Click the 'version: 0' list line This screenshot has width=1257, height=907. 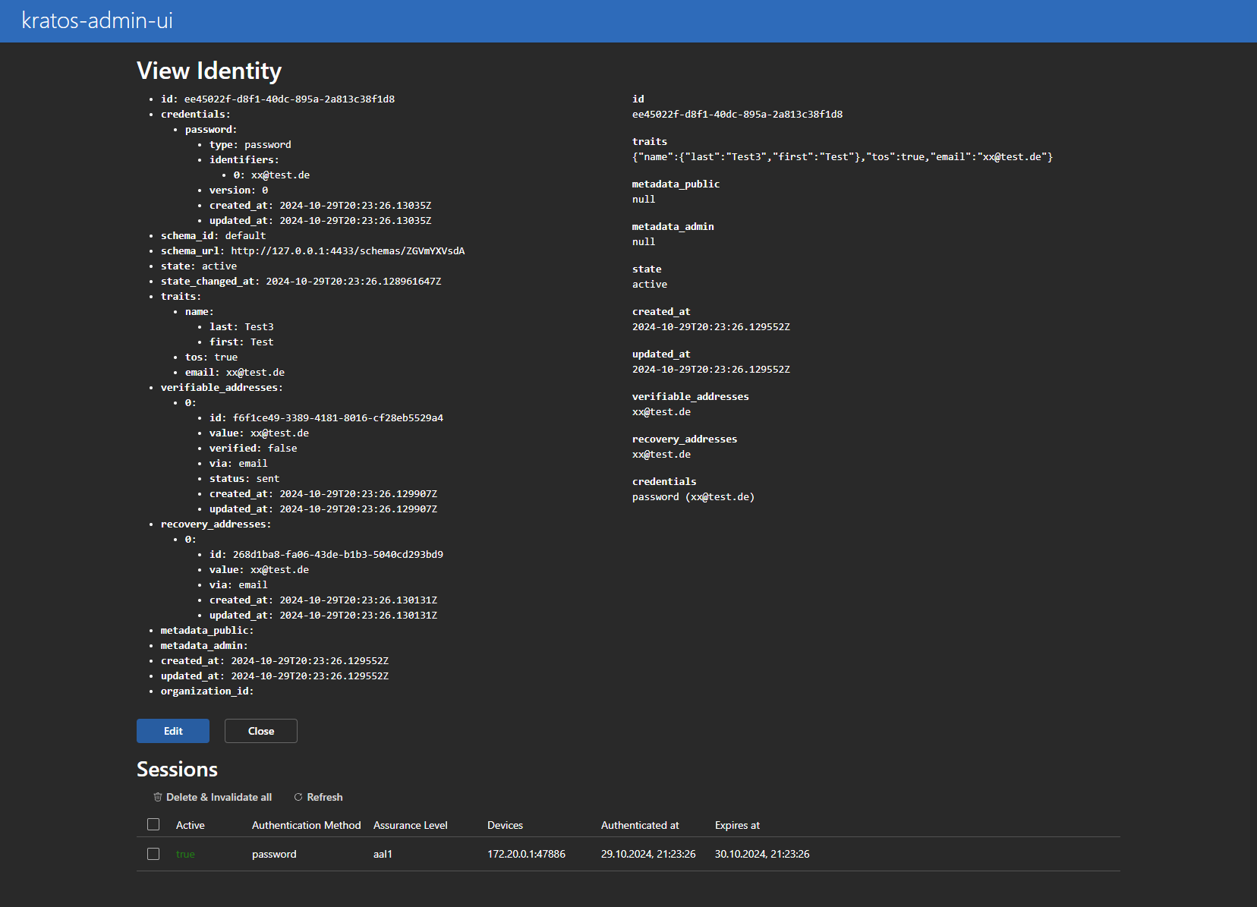coord(238,191)
